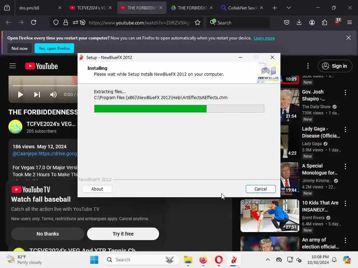Open File Explorer from the taskbar
The width and height of the screenshot is (358, 268).
(188, 260)
